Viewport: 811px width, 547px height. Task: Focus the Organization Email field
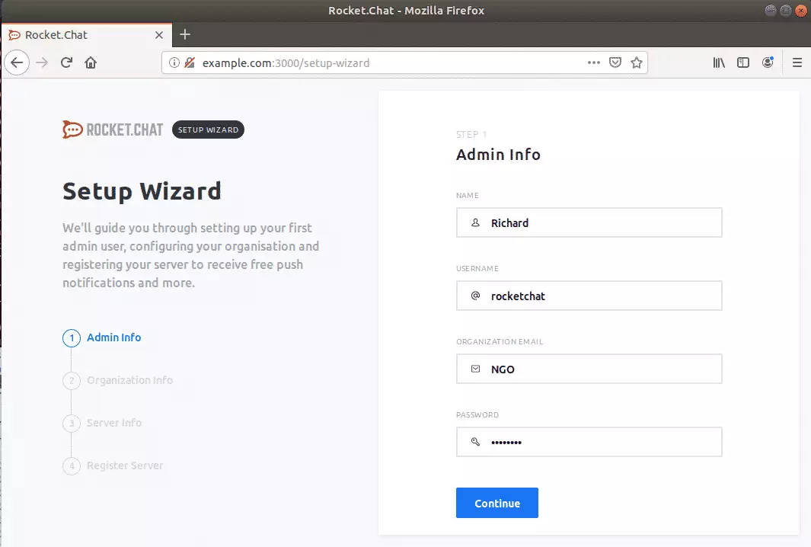click(x=589, y=369)
